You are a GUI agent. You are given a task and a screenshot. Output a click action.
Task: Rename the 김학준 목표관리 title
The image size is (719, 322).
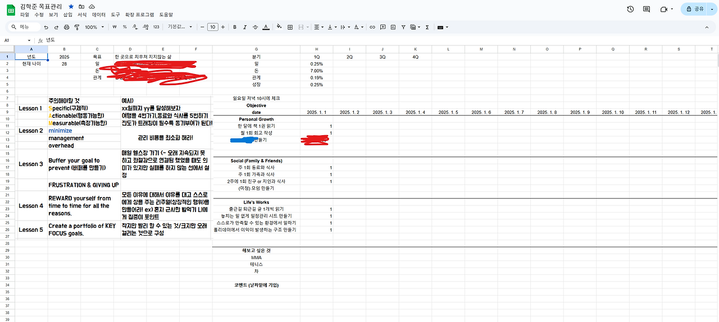[41, 6]
